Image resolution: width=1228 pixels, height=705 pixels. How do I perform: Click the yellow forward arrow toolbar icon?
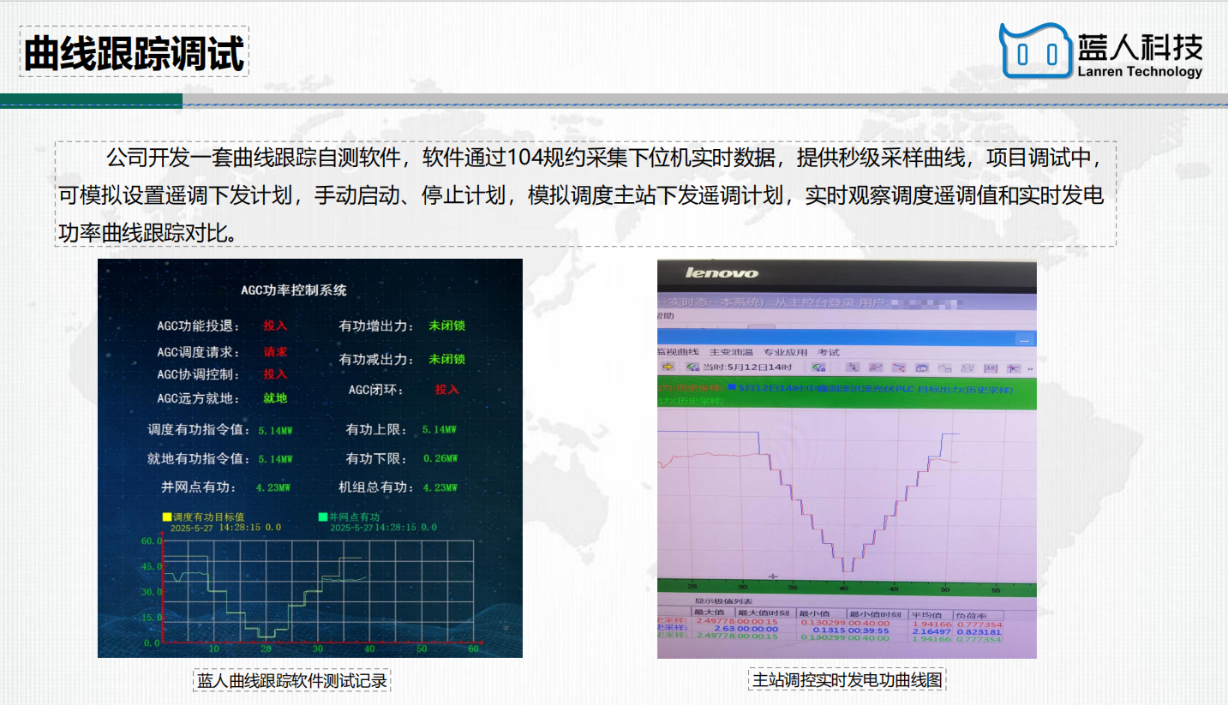[668, 367]
